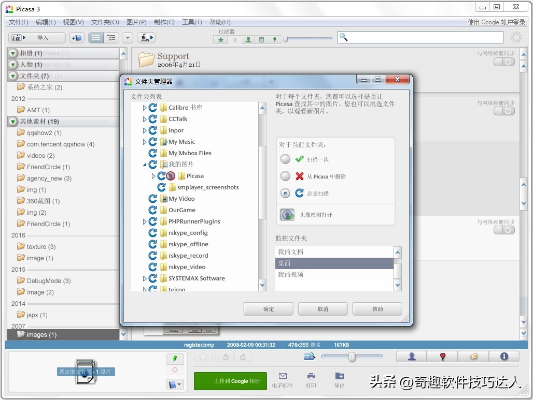Select the 从 Picasa 中删除 radio option
Image resolution: width=533 pixels, height=400 pixels.
click(x=285, y=176)
